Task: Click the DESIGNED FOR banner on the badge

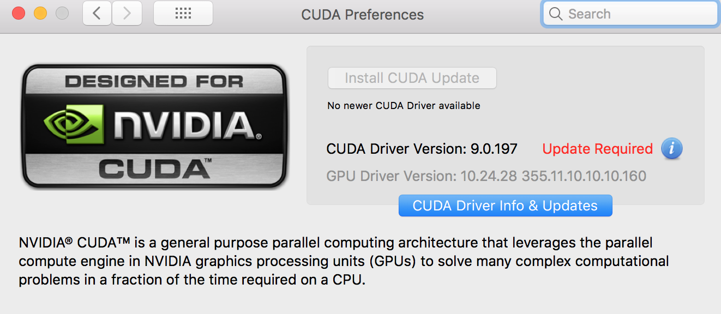Action: (154, 82)
